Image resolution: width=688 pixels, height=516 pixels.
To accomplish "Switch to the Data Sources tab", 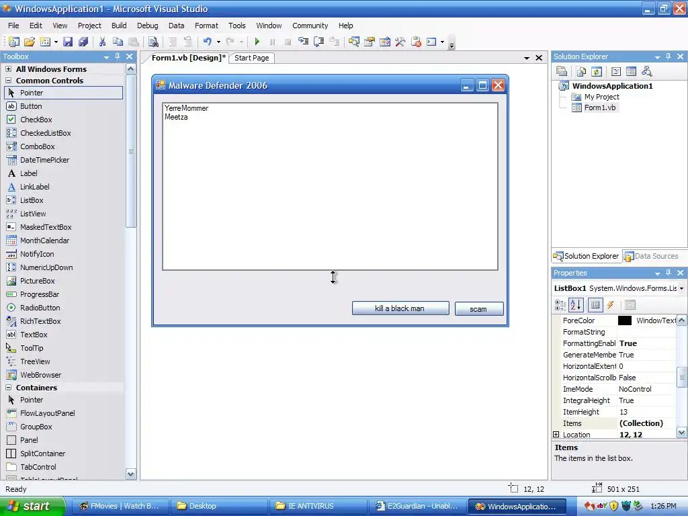I will [651, 256].
